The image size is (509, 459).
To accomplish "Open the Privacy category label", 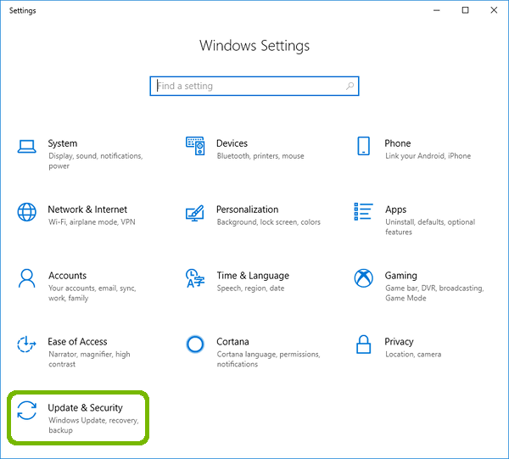I will click(x=399, y=342).
